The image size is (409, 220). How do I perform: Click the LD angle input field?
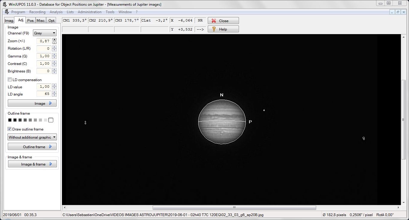point(44,94)
